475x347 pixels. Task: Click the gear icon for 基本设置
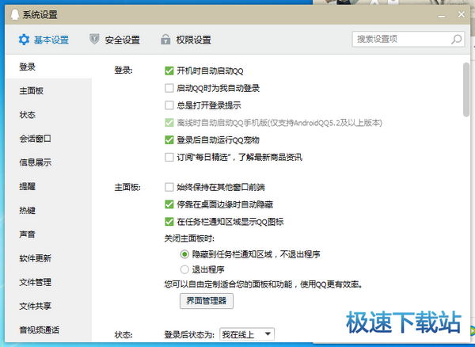click(24, 40)
